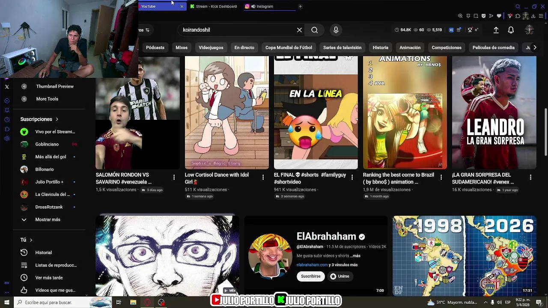
Task: Open the browser extensions puzzle icon
Action: pyautogui.click(x=518, y=16)
